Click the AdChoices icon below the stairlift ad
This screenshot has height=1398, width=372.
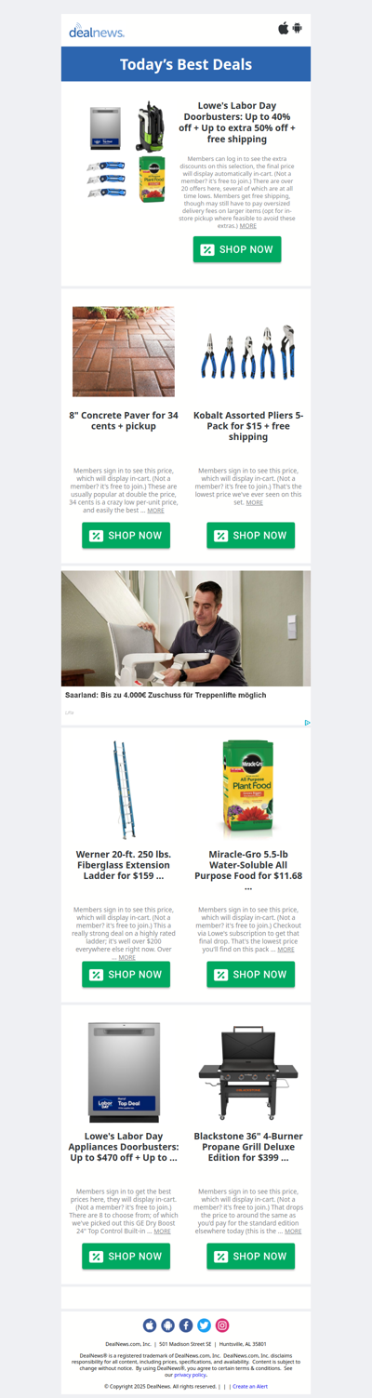pos(307,722)
